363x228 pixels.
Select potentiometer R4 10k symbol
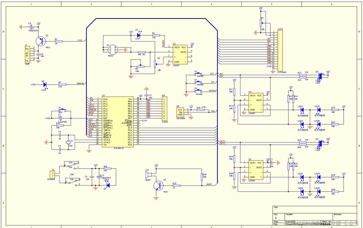[155, 64]
